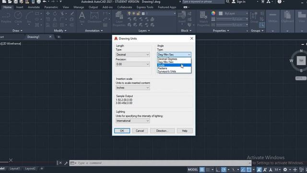Click the ViewCube TOP face
This screenshot has height=173, width=307.
301,61
